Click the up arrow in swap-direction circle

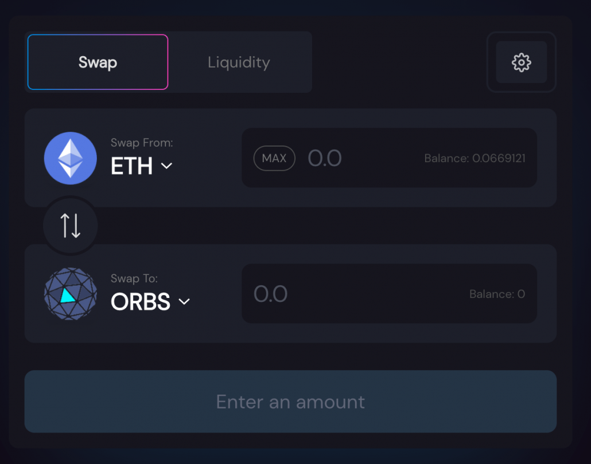tap(65, 226)
